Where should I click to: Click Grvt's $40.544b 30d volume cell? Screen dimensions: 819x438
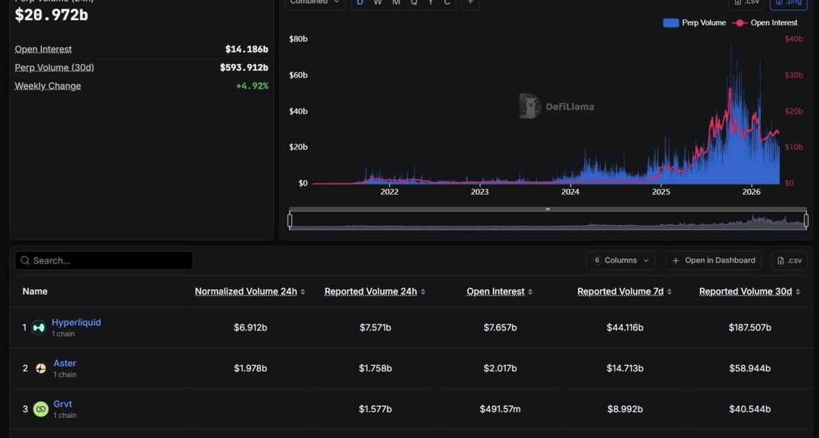pos(750,409)
